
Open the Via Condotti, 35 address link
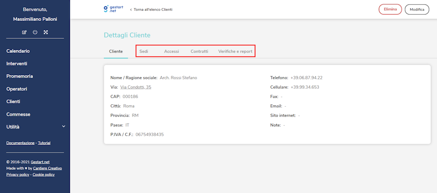(x=136, y=87)
